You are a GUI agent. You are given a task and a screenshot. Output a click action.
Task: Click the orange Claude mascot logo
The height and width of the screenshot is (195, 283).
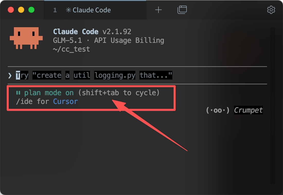pos(26,38)
